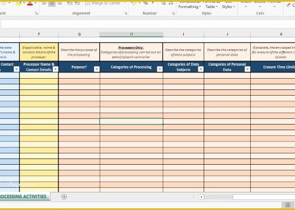
Task: Select column F header
Action: (39, 34)
